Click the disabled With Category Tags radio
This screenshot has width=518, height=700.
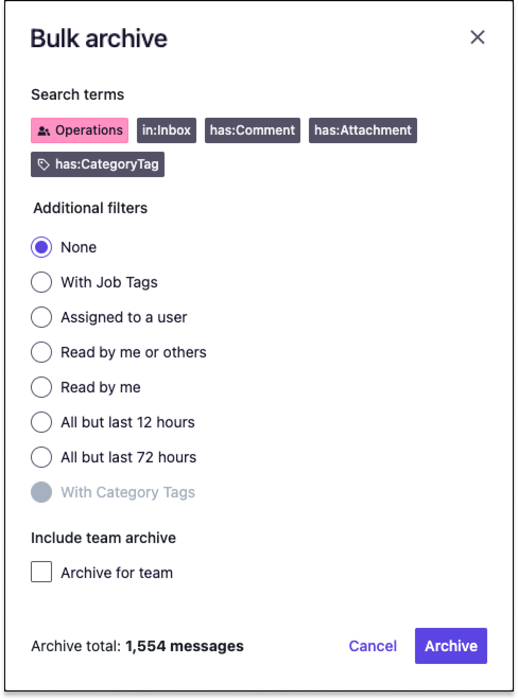click(41, 492)
